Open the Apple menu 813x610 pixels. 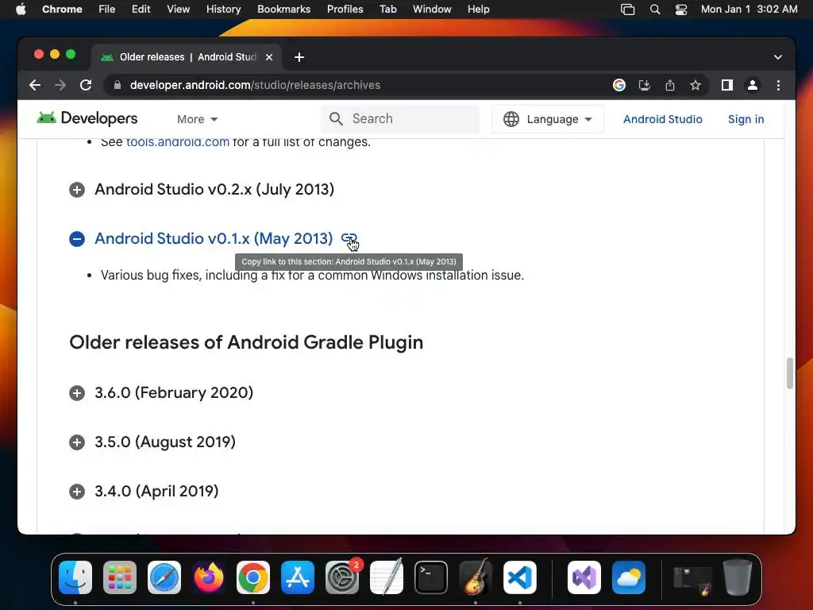click(21, 10)
